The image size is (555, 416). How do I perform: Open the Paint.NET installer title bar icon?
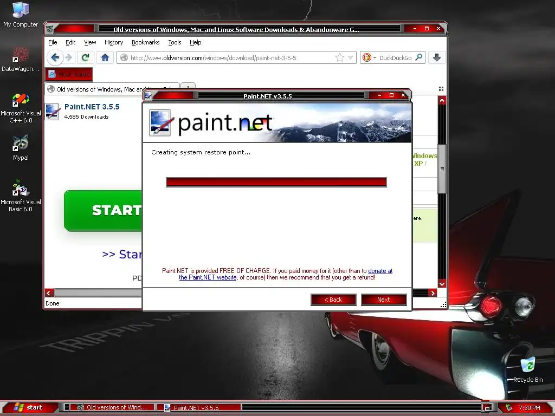148,95
